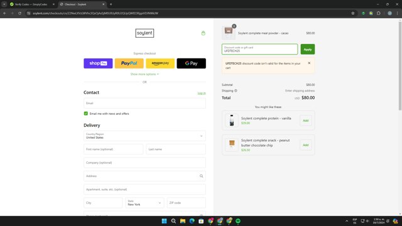Launch Microsoft Edge from the taskbar
The height and width of the screenshot is (226, 402).
click(192, 221)
